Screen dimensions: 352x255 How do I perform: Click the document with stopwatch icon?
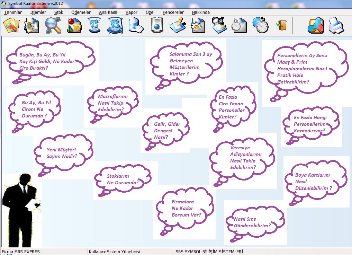[239, 25]
